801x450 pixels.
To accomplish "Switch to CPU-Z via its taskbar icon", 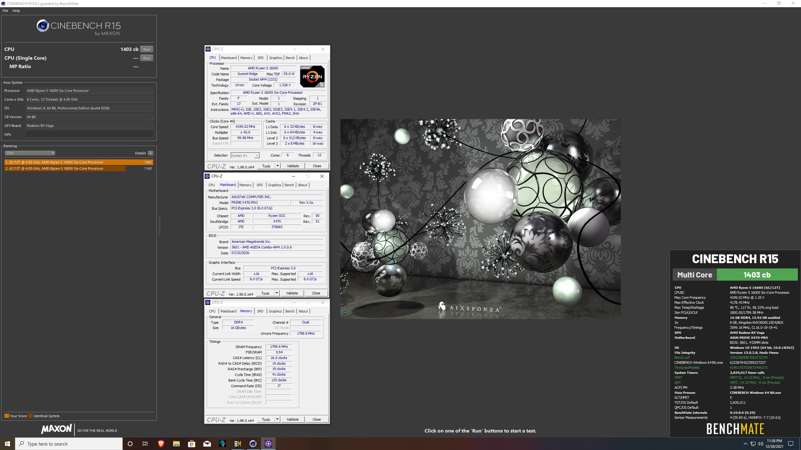I will (268, 444).
